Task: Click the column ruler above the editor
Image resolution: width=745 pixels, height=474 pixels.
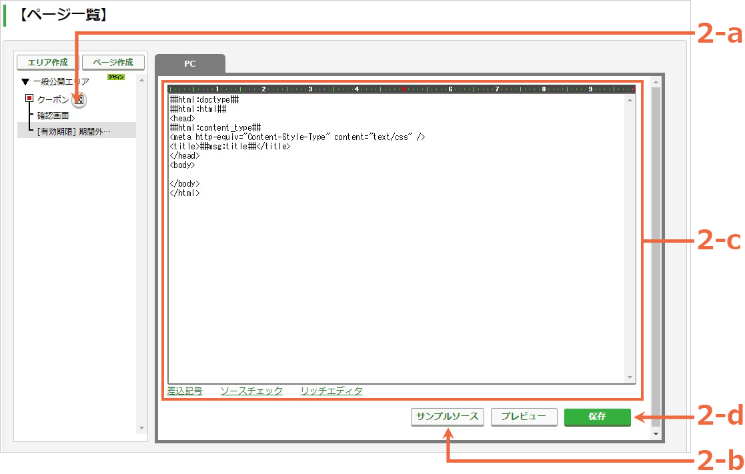Action: [402, 89]
